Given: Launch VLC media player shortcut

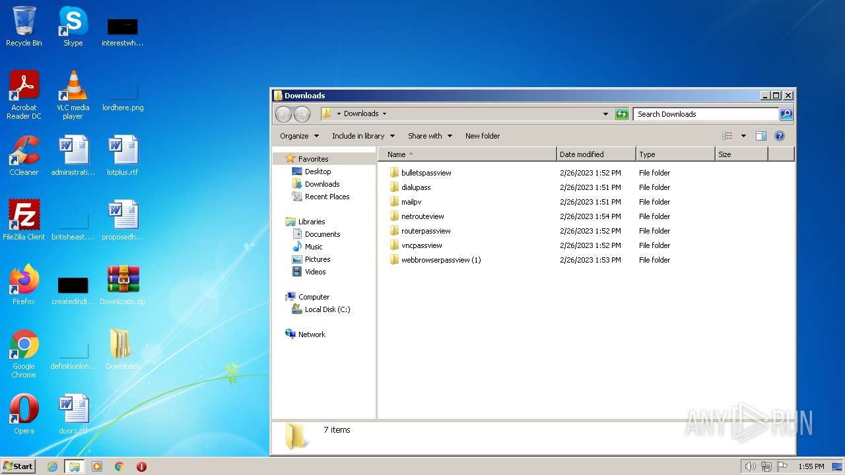Looking at the screenshot, I should coord(73,95).
